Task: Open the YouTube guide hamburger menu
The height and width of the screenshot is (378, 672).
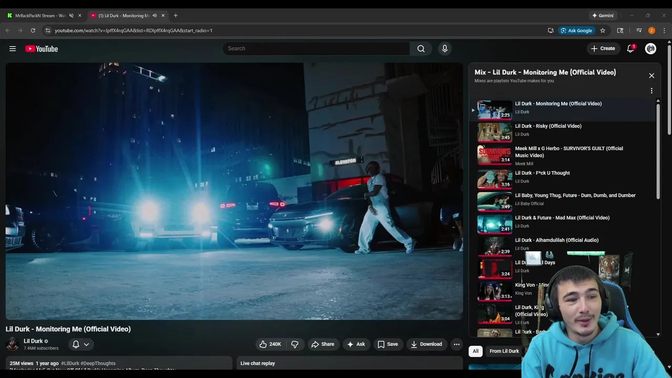Action: tap(13, 49)
